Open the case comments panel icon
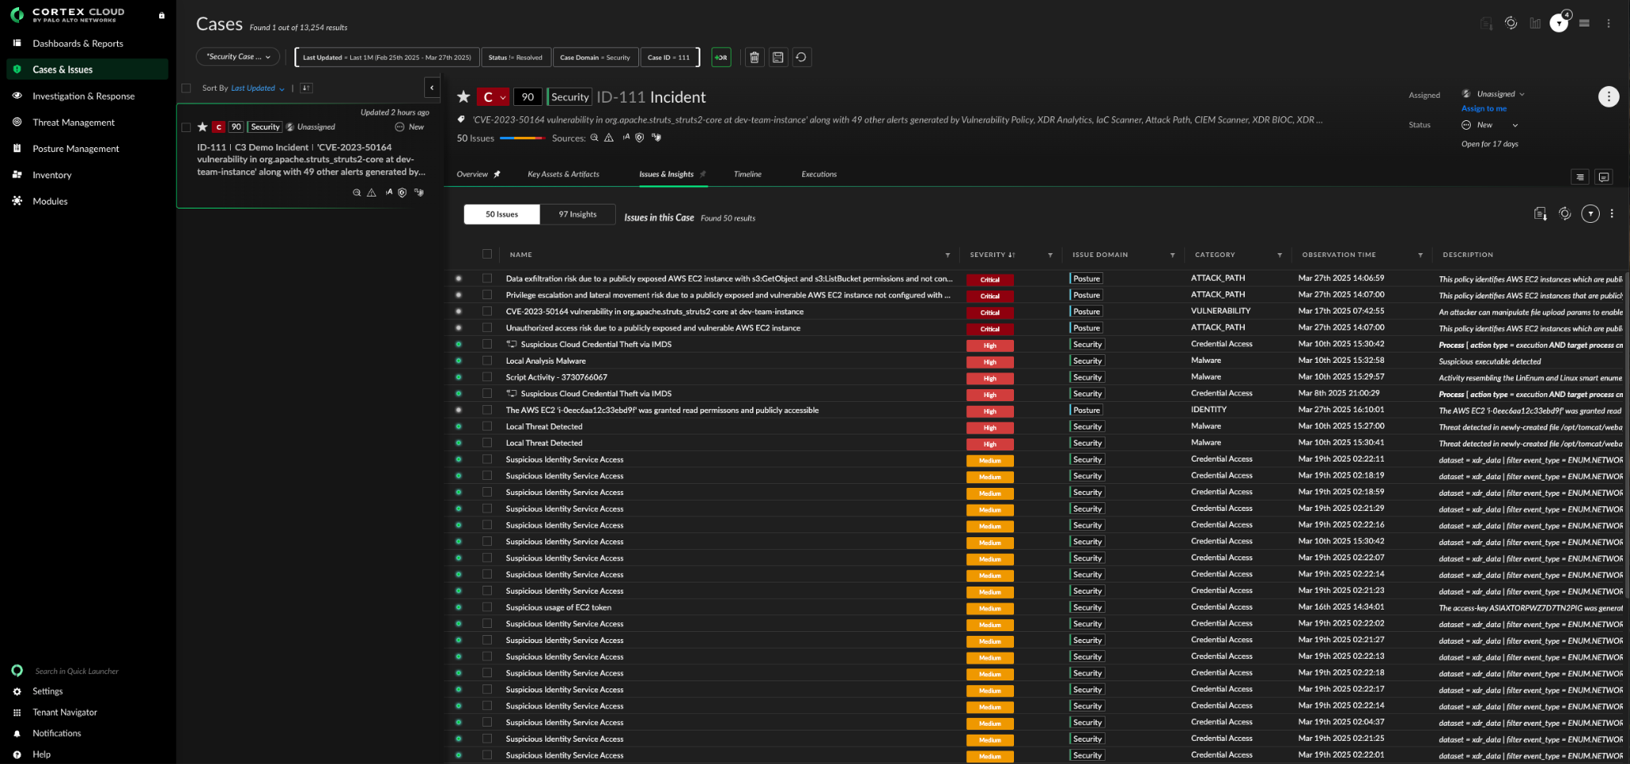Viewport: 1630px width, 764px height. [x=1604, y=177]
